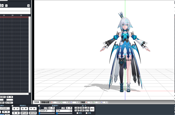Screen dimensions: 175x115
Task: Click frame 15 on the timeline ruler
Action: (4, 15)
